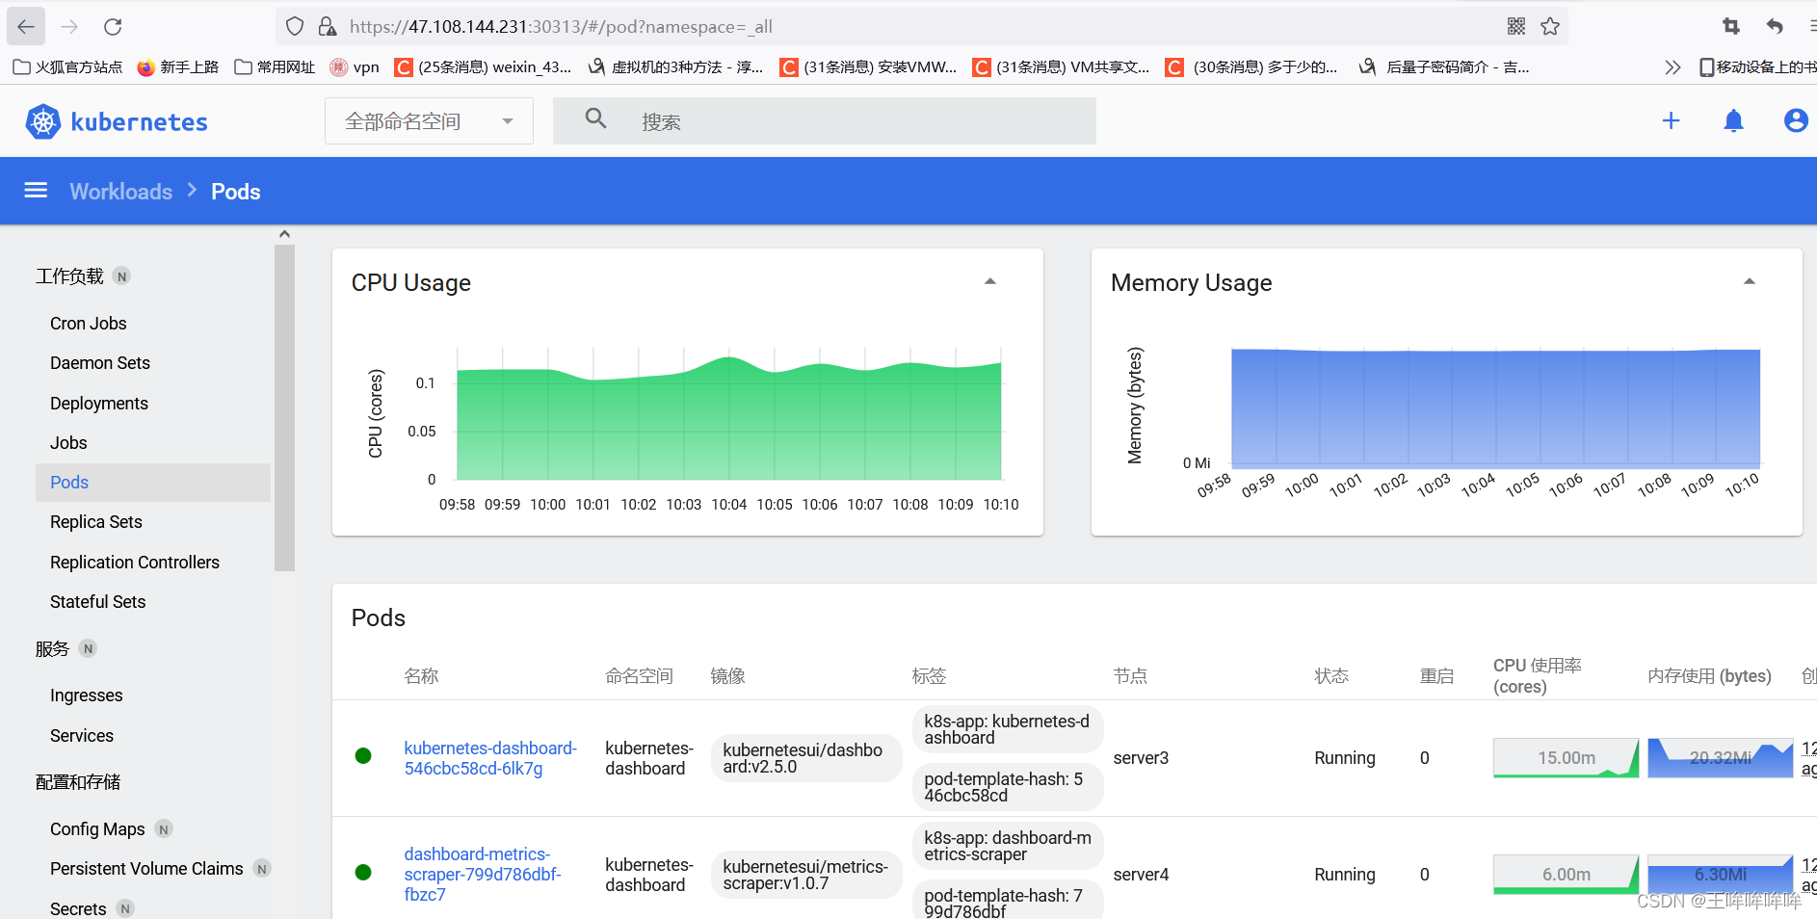1817x919 pixels.
Task: Collapse the CPU Usage card
Action: [x=989, y=281]
